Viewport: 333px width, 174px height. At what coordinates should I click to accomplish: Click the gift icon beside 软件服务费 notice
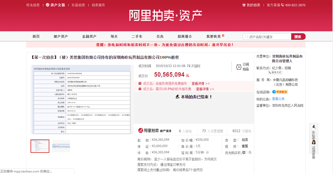(140, 89)
